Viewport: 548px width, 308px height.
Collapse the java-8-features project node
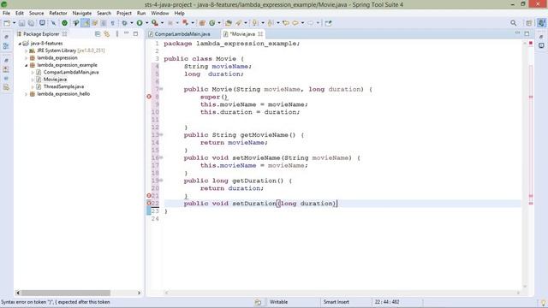point(20,44)
